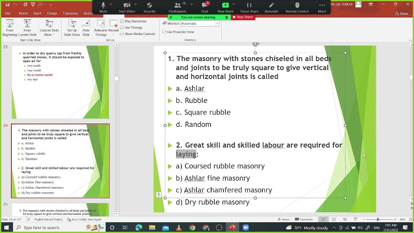
Task: Click Accessibility: Investigate in status bar
Action: pos(84,219)
